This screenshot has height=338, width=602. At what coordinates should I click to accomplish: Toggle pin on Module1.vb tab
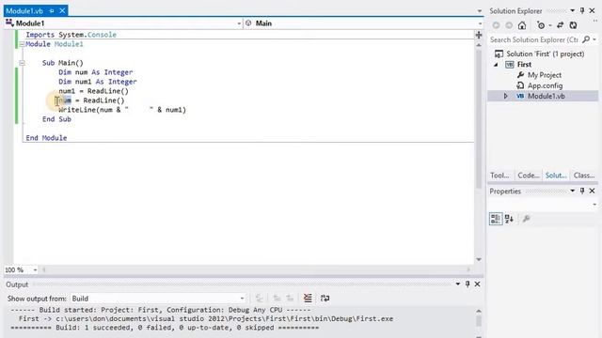pos(52,10)
